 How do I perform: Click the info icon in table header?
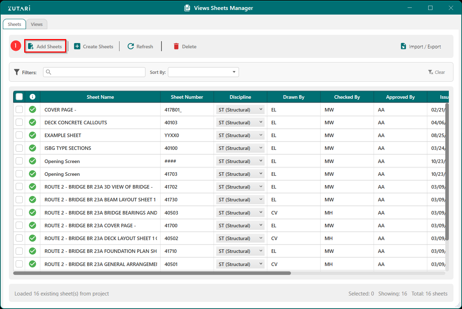point(32,97)
